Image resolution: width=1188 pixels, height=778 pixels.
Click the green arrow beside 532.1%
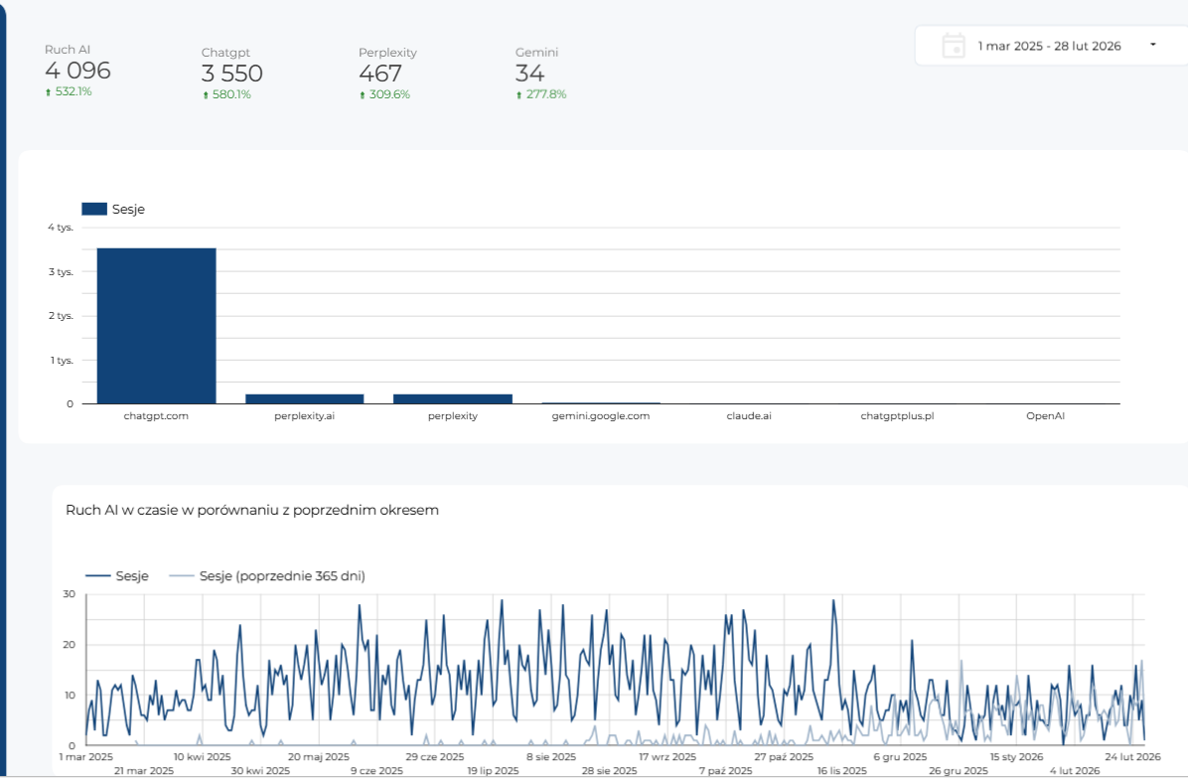point(48,92)
